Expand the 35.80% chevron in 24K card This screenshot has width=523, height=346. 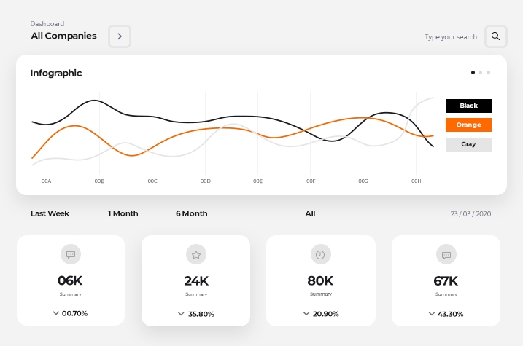[x=181, y=314]
